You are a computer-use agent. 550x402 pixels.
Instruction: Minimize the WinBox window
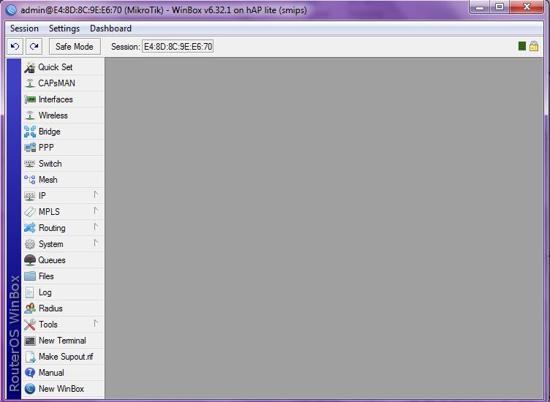click(x=480, y=7)
